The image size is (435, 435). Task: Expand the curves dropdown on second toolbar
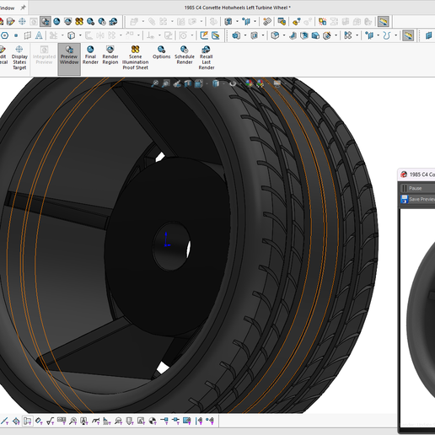pos(395,35)
